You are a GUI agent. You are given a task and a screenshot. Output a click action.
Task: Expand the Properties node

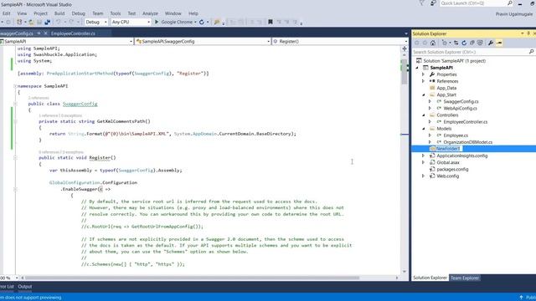click(x=423, y=74)
